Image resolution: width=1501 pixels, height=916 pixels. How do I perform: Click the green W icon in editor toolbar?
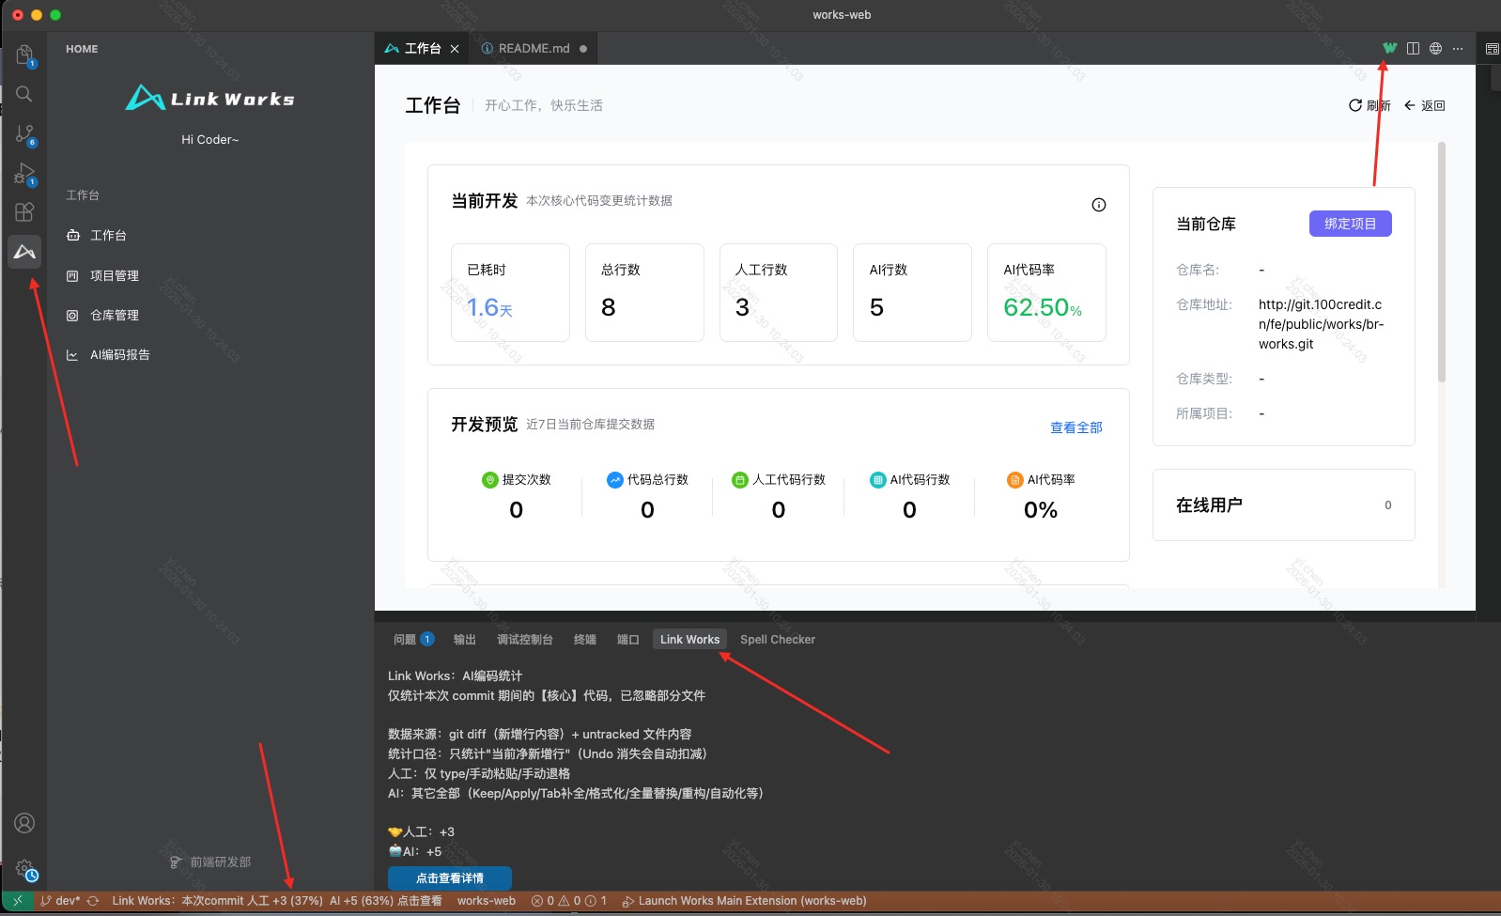(1390, 48)
